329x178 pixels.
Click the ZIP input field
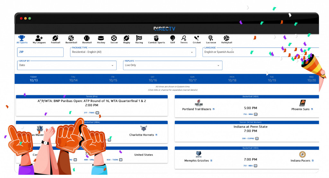[40, 52]
